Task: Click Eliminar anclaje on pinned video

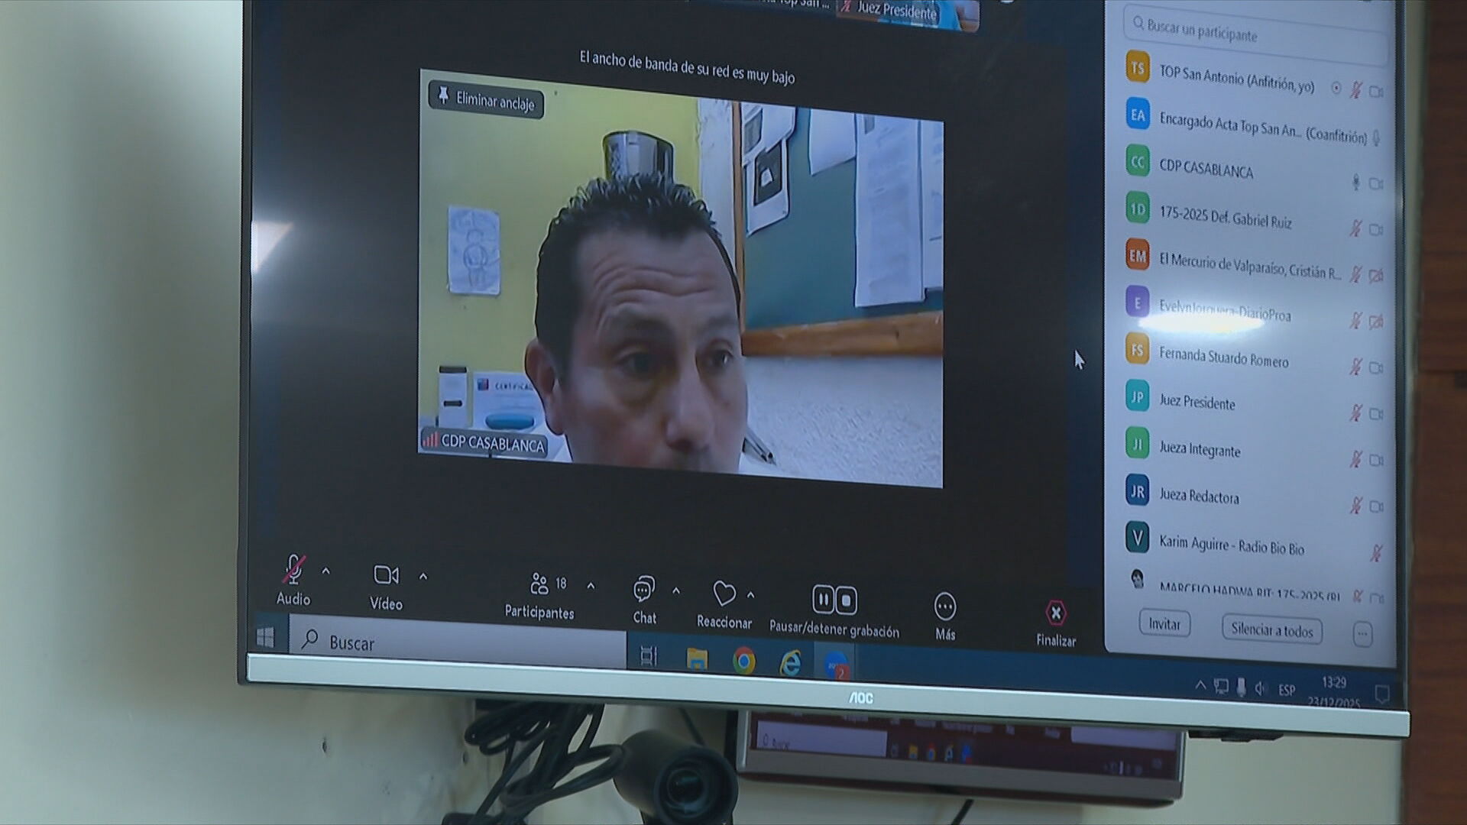Action: point(486,100)
